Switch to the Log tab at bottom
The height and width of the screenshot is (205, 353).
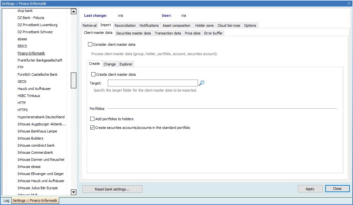[x=6, y=200]
